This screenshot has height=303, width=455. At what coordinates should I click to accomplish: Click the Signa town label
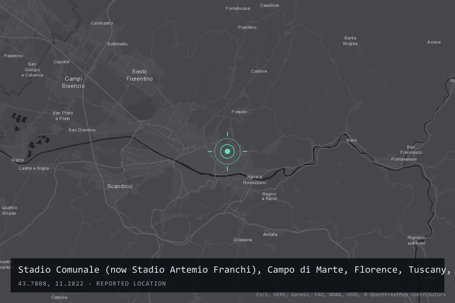[x=18, y=160]
